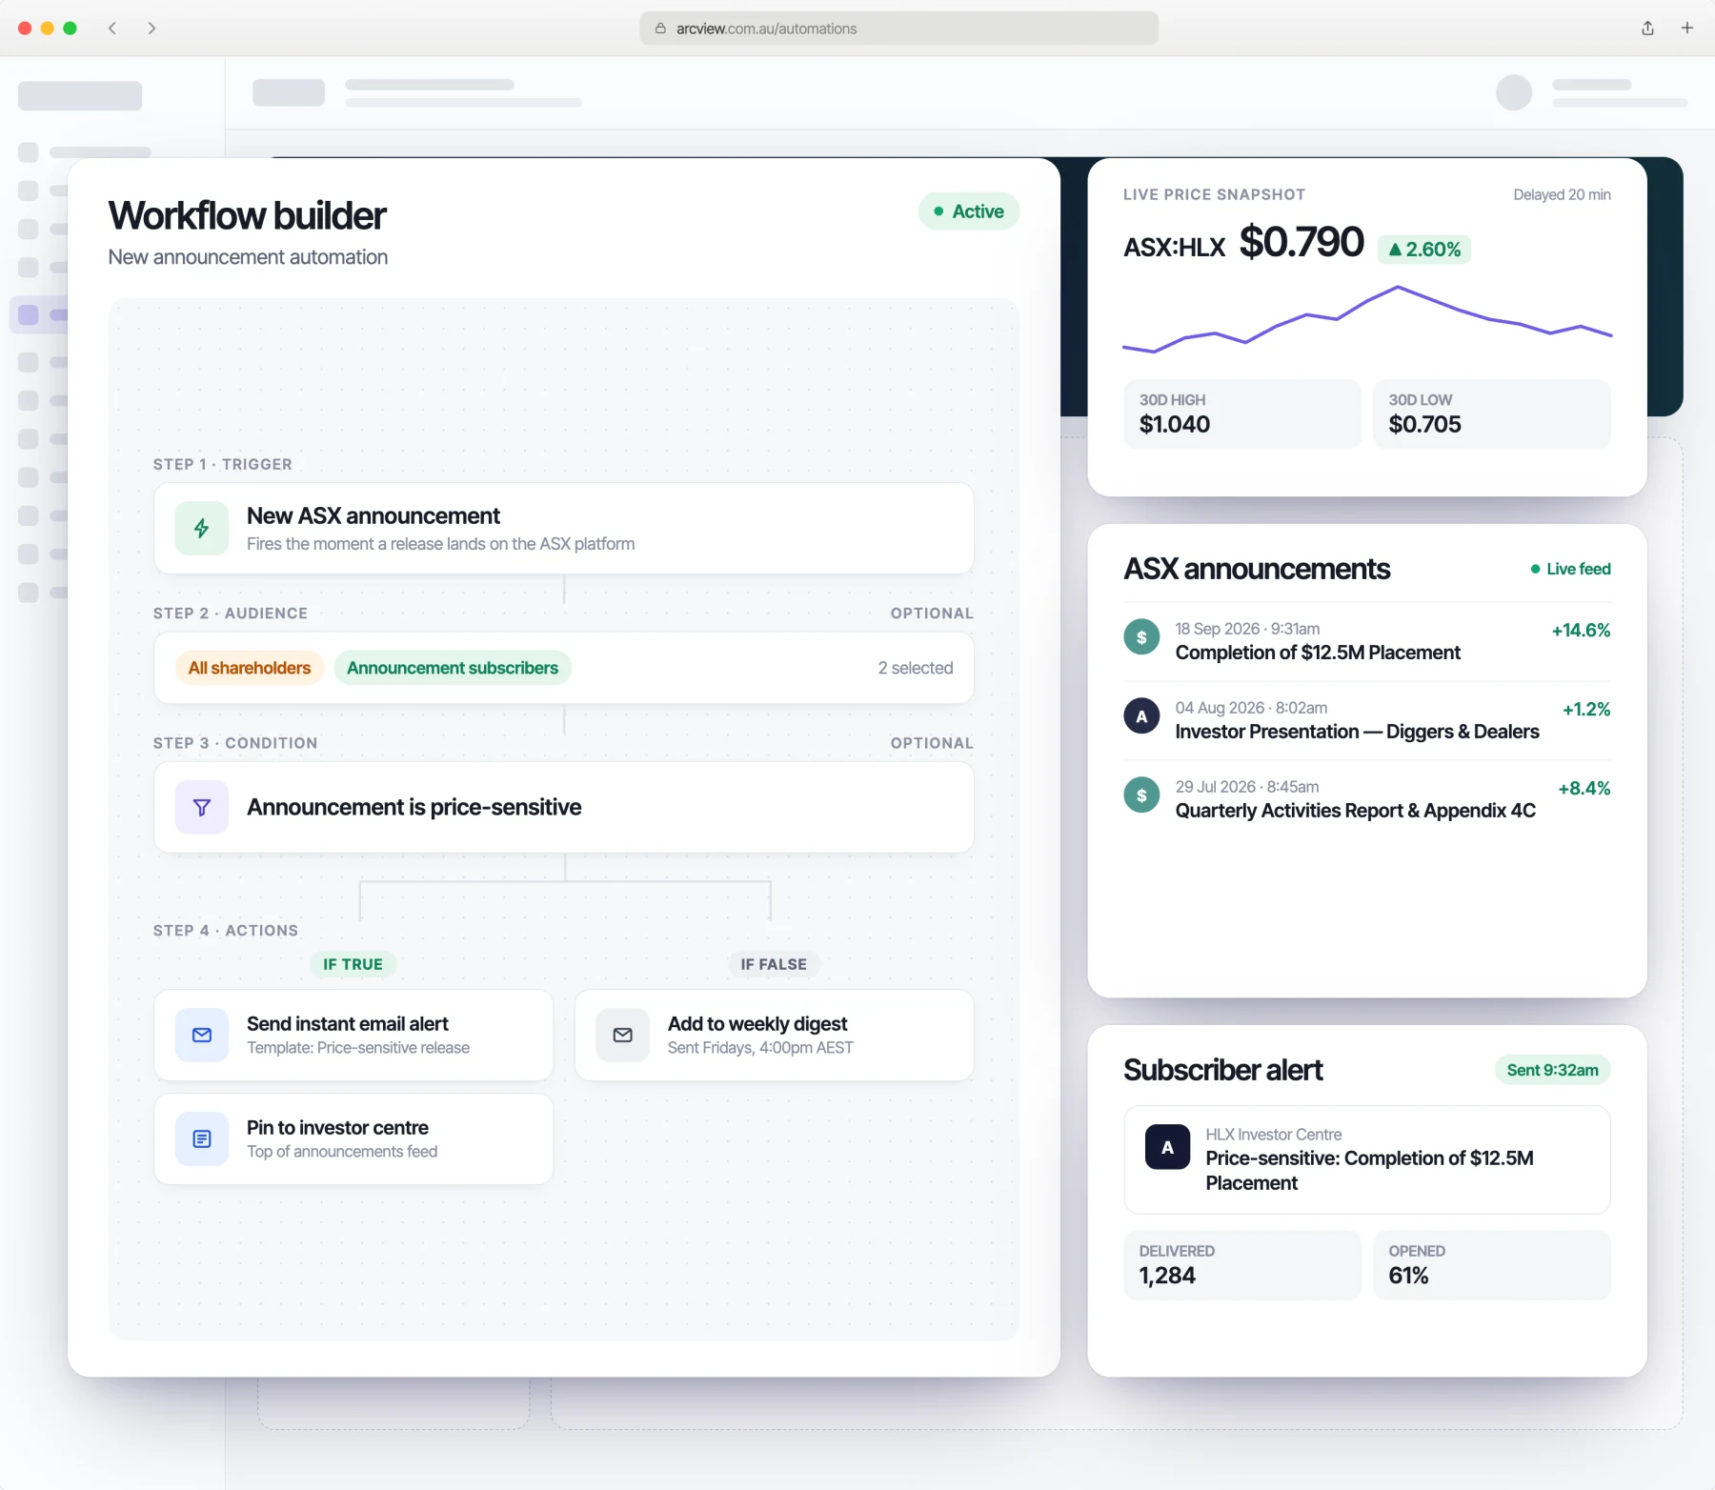The width and height of the screenshot is (1715, 1490).
Task: Open the Announcement is price-sensitive condition card
Action: pyautogui.click(x=564, y=808)
